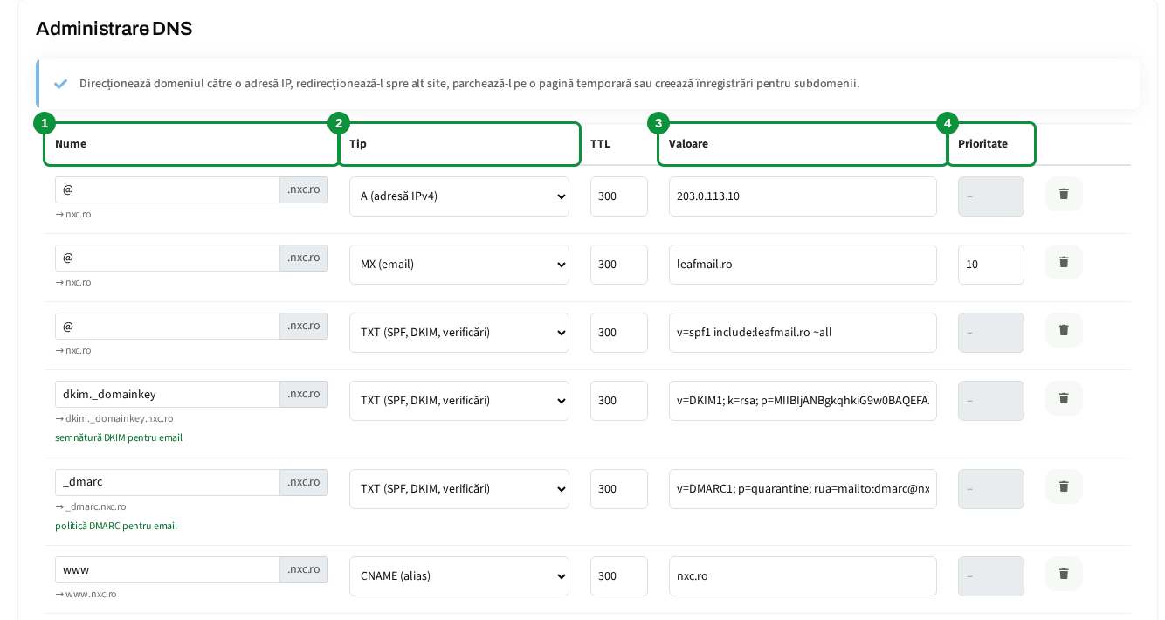Open the CNAME (alias) type dropdown
1165x620 pixels.
459,576
